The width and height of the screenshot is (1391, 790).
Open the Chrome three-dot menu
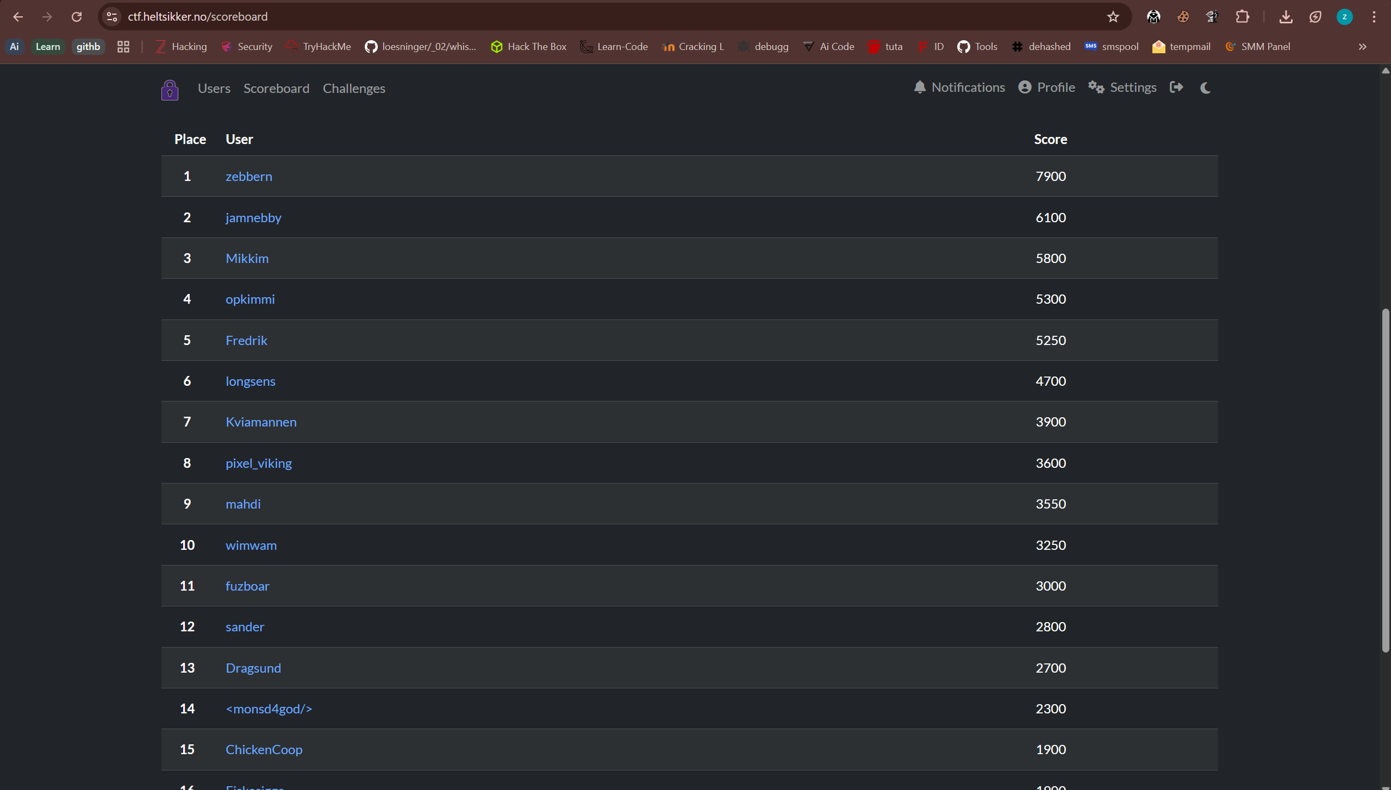1374,16
